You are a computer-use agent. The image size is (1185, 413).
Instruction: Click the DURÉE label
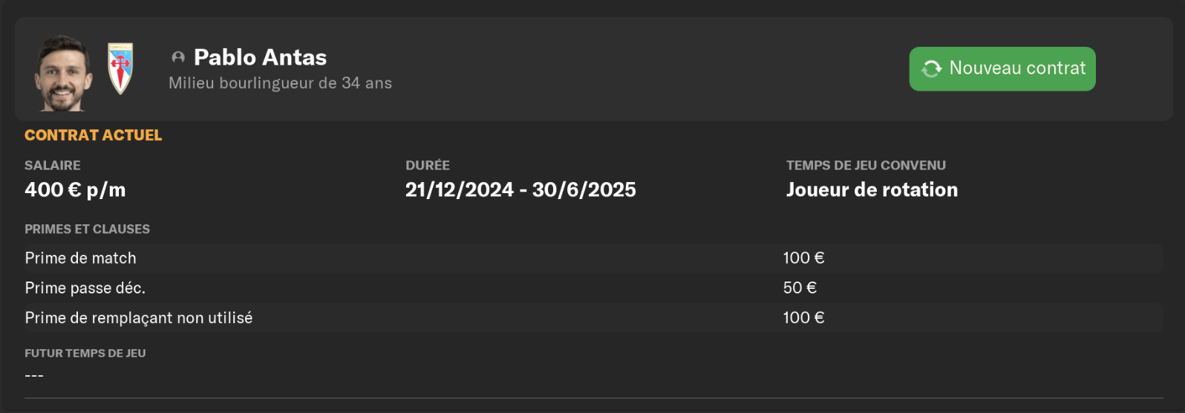[x=428, y=166]
